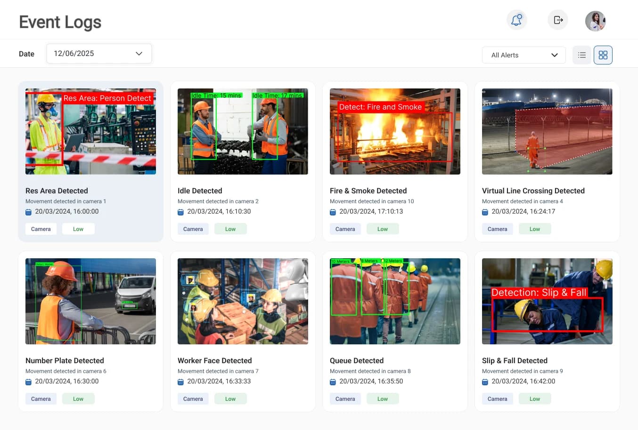Open the Virtual Line Crossing Detected event
The image size is (638, 430).
[x=533, y=191]
